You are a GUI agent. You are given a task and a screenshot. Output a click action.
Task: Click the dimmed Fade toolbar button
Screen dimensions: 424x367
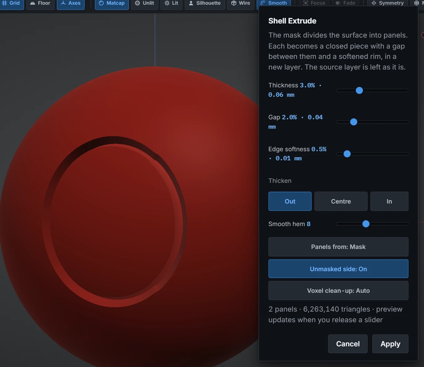pyautogui.click(x=345, y=3)
